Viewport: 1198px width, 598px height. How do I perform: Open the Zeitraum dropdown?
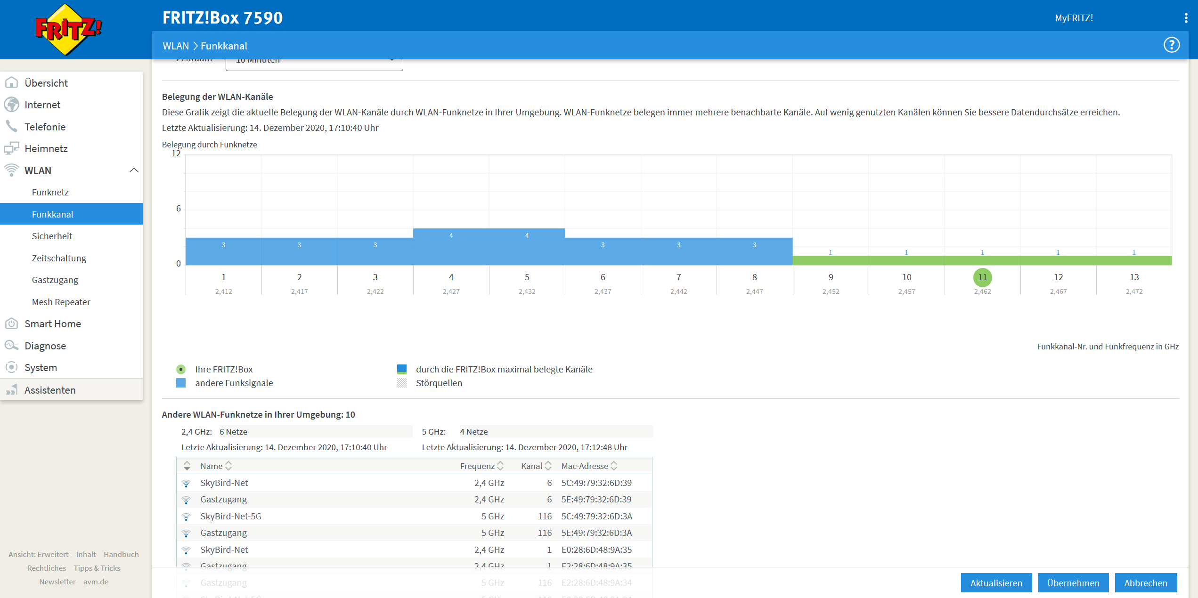314,65
